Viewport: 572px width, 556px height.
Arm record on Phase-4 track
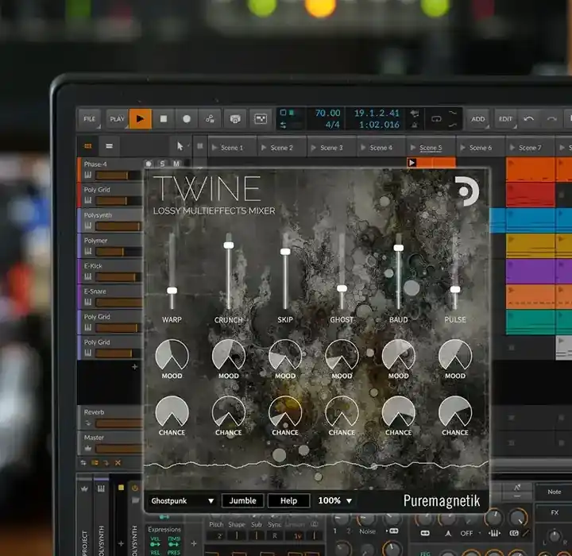pyautogui.click(x=149, y=164)
